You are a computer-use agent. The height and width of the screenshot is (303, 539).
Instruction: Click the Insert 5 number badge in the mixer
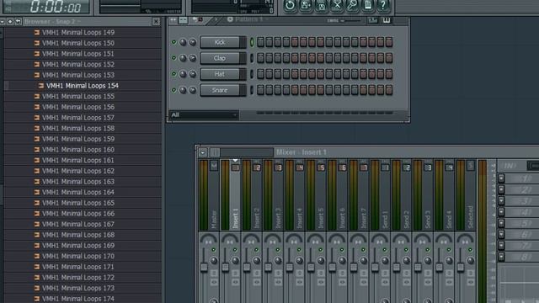click(x=321, y=167)
